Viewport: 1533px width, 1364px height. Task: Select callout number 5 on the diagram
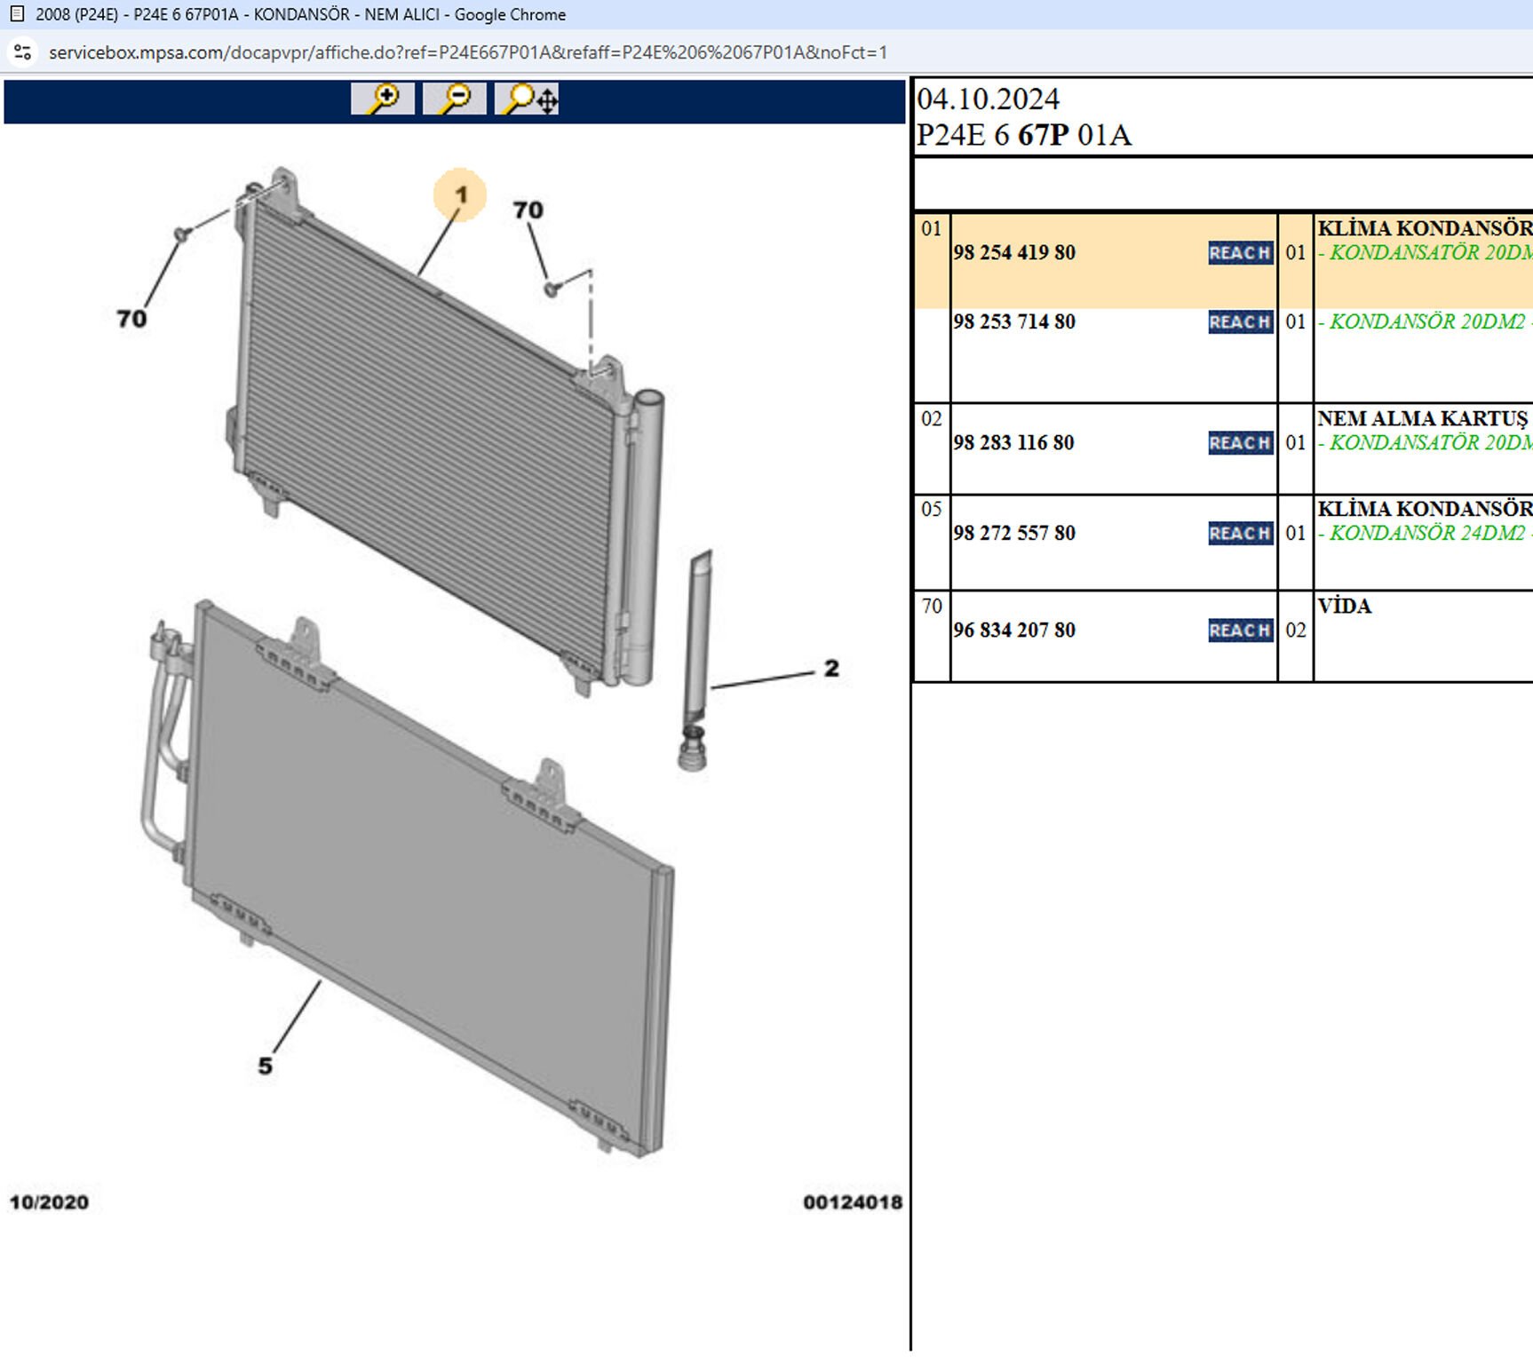265,1066
